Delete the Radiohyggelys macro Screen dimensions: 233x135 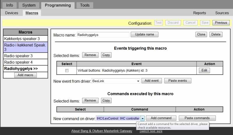coord(216,34)
